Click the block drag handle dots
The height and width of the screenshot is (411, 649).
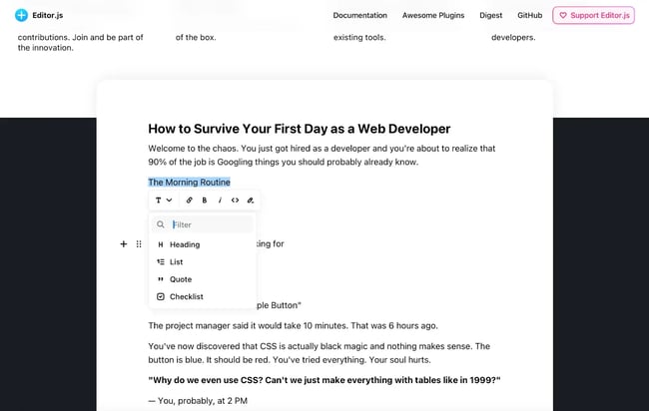[139, 244]
